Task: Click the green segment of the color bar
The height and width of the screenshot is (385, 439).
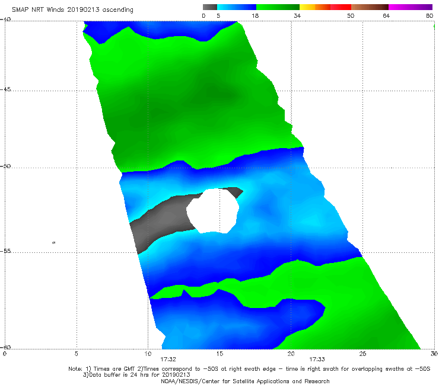Action: (x=278, y=7)
